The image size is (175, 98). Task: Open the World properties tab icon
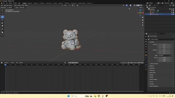(146, 49)
